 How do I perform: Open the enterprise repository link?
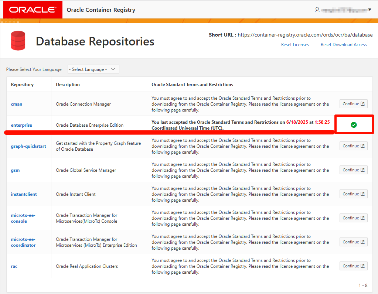coord(21,125)
